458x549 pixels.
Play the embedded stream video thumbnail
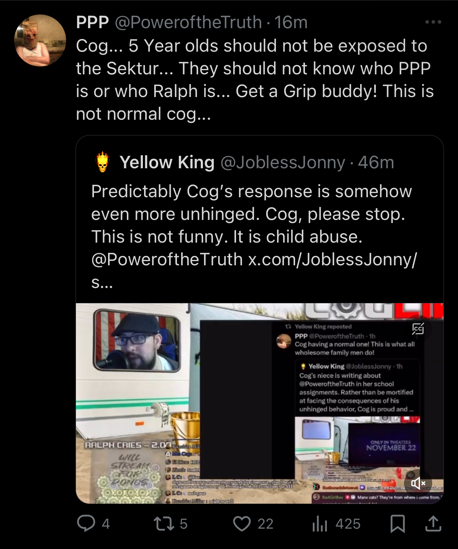(260, 403)
